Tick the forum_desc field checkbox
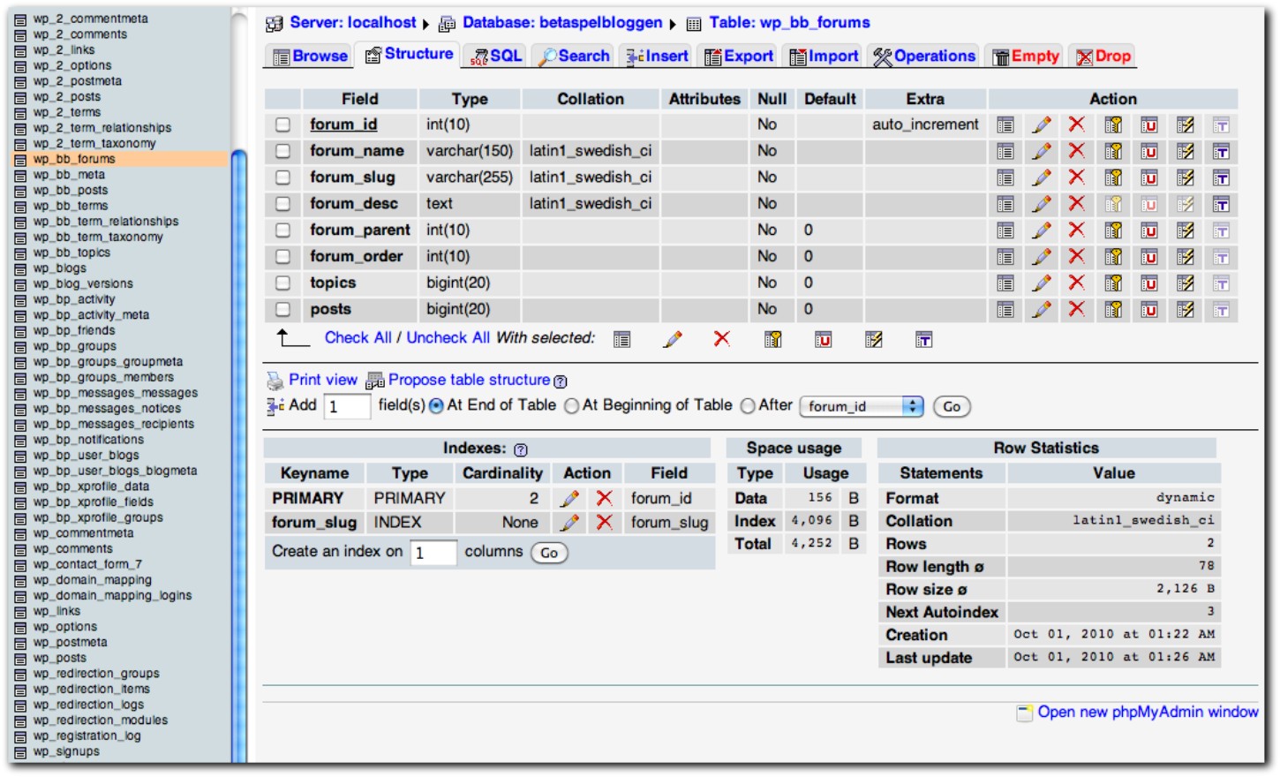Screen dimensions: 1280x777 (x=282, y=204)
